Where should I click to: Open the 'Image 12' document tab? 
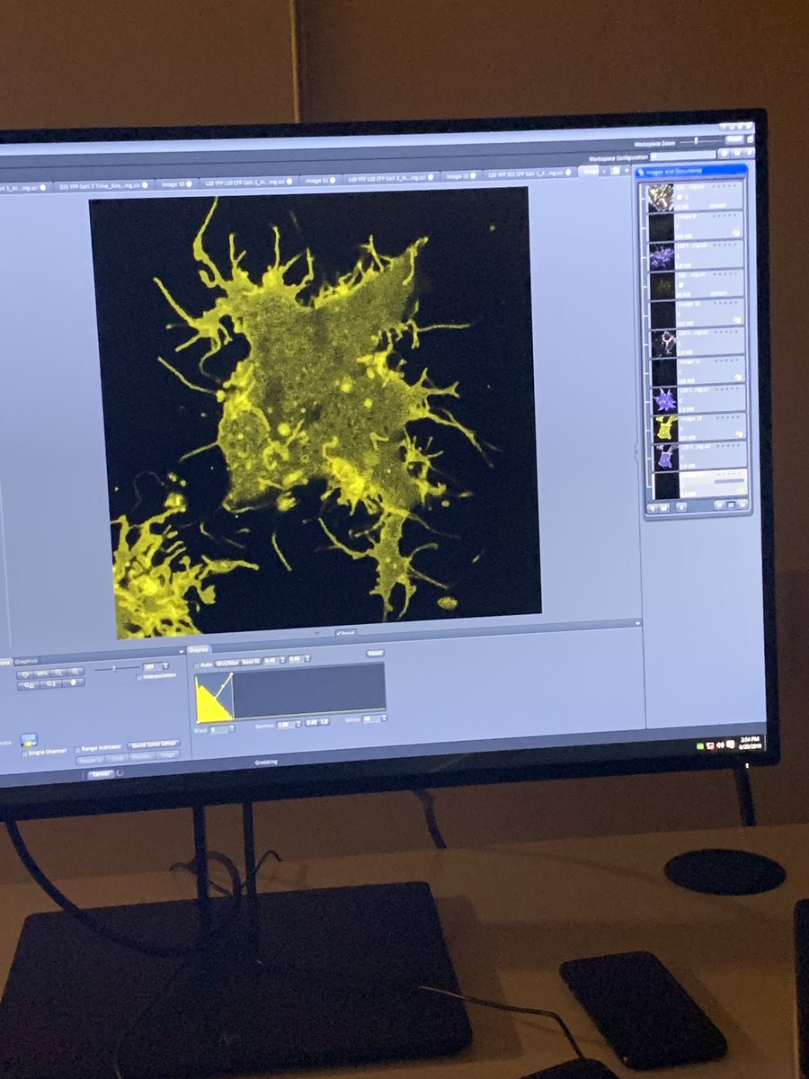460,176
